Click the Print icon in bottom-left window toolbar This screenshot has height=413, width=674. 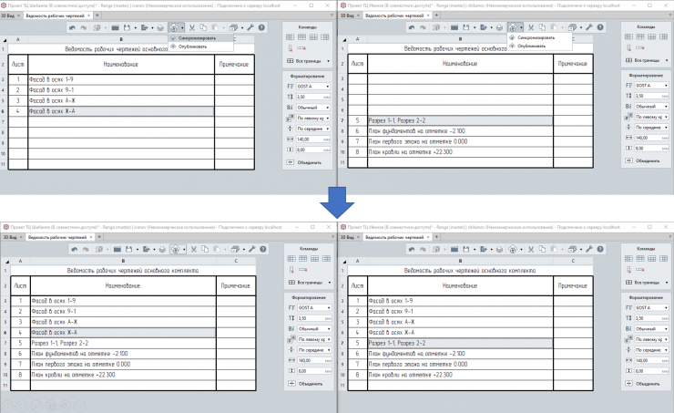159,248
